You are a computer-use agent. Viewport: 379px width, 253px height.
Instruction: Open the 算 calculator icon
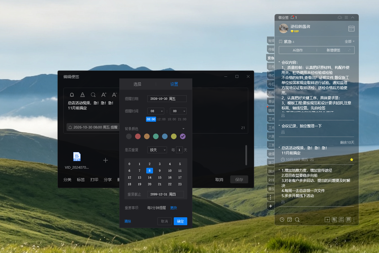pyautogui.click(x=348, y=220)
